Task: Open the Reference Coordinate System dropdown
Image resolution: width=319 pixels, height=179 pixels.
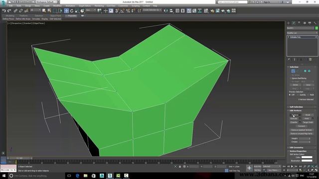Action: 91,10
